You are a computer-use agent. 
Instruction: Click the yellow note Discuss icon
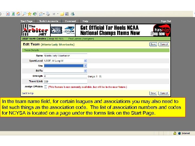(62, 14)
